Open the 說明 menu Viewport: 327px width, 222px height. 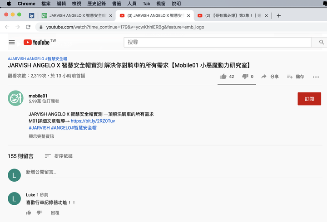tap(176, 4)
